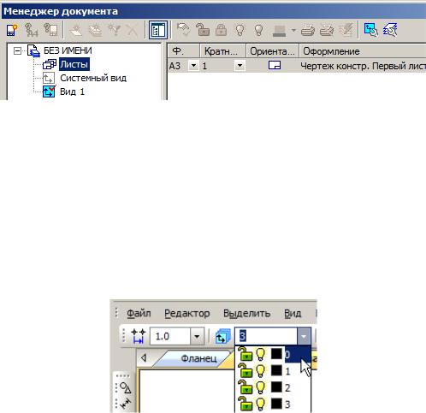Toggle the lock icon of layer 3
The width and height of the screenshot is (426, 413).
pos(246,404)
